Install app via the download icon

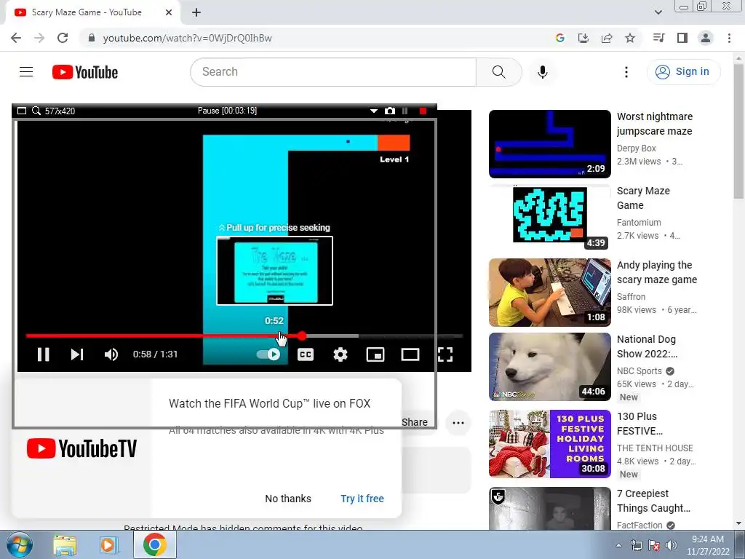[x=583, y=38]
